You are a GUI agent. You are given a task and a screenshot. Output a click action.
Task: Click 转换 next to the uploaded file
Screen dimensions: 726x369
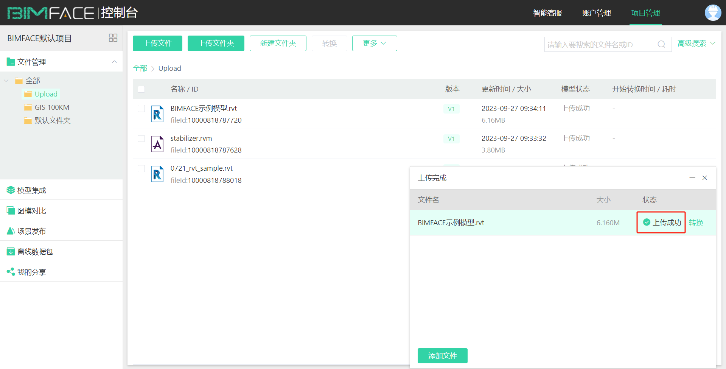pos(696,223)
